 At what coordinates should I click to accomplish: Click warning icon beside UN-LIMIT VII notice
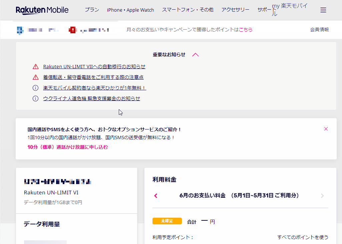pyautogui.click(x=36, y=67)
